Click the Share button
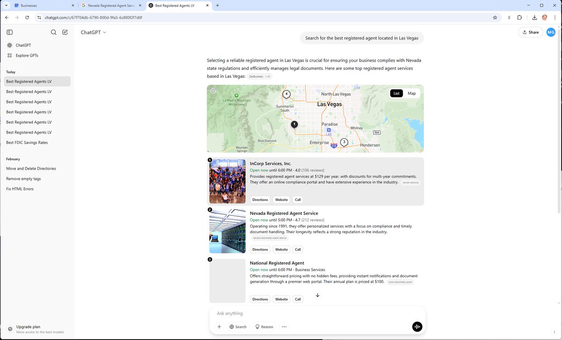 [x=530, y=32]
